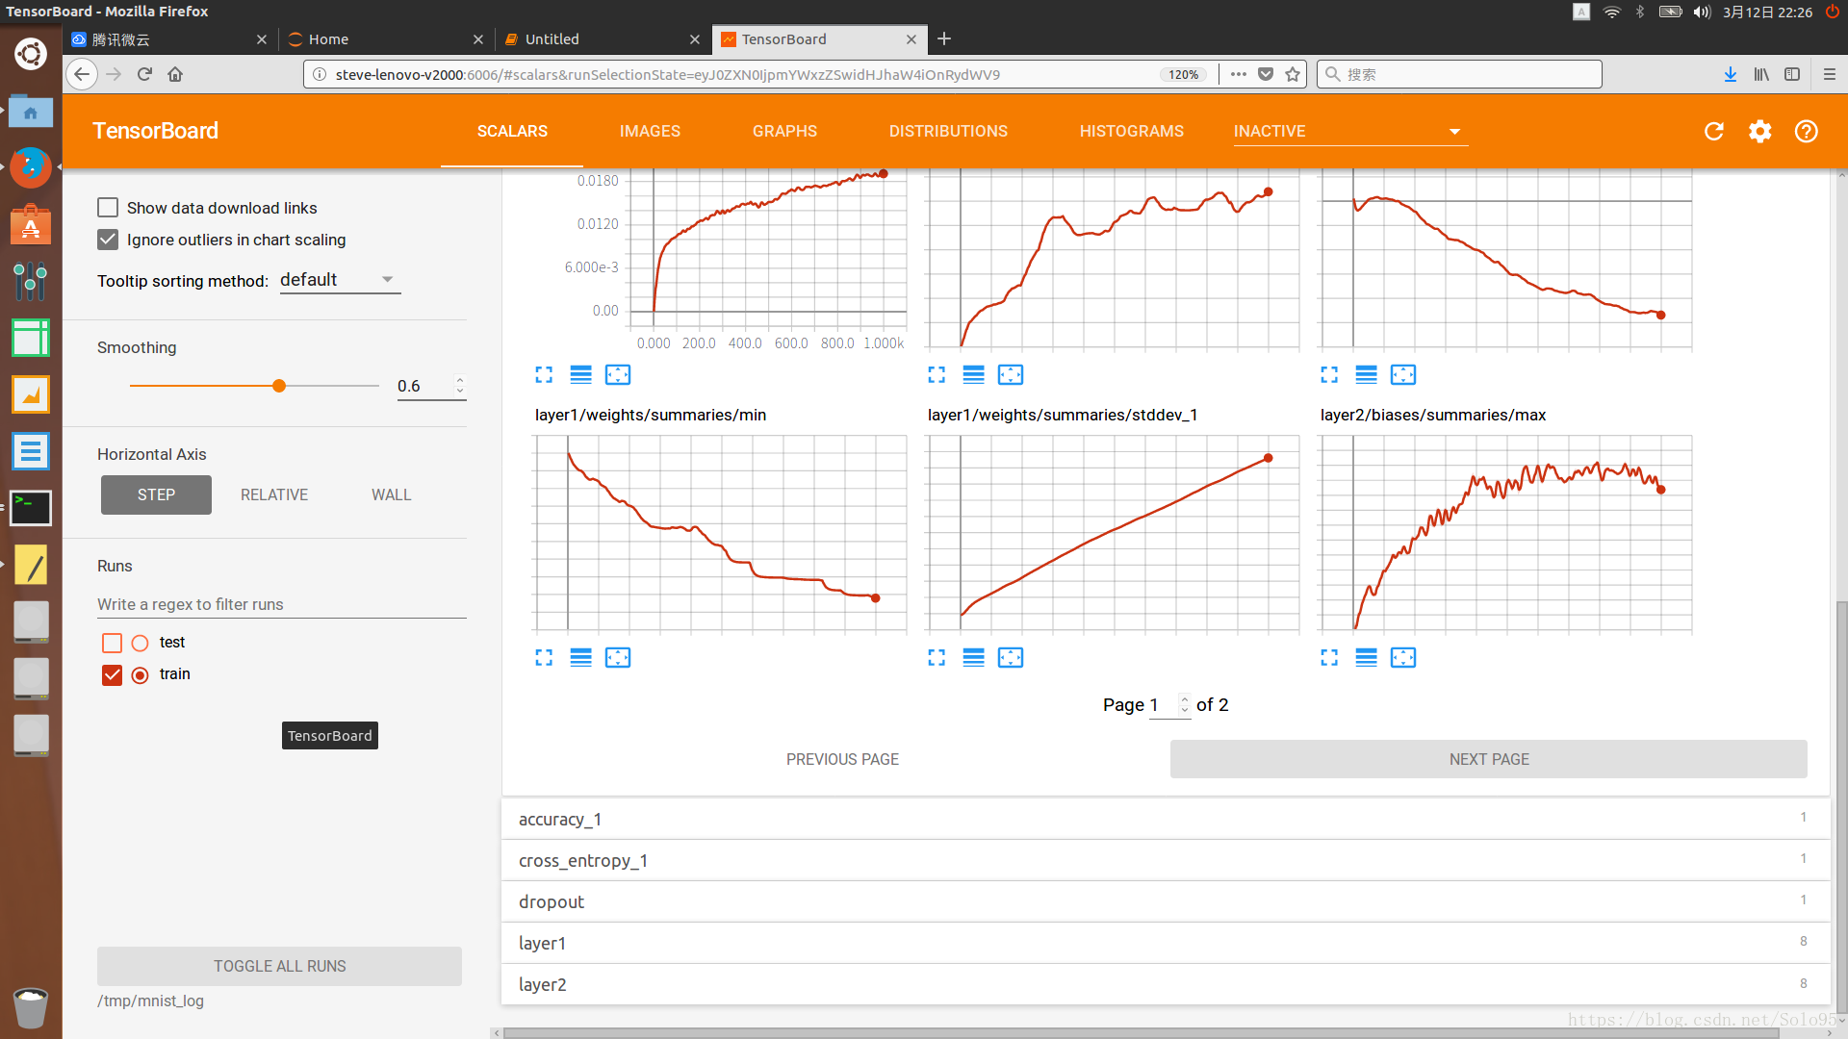Enable the test run visibility toggle

coord(112,642)
